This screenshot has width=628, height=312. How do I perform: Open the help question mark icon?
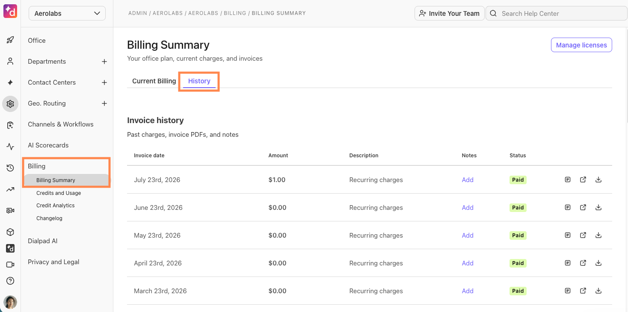[x=10, y=281]
